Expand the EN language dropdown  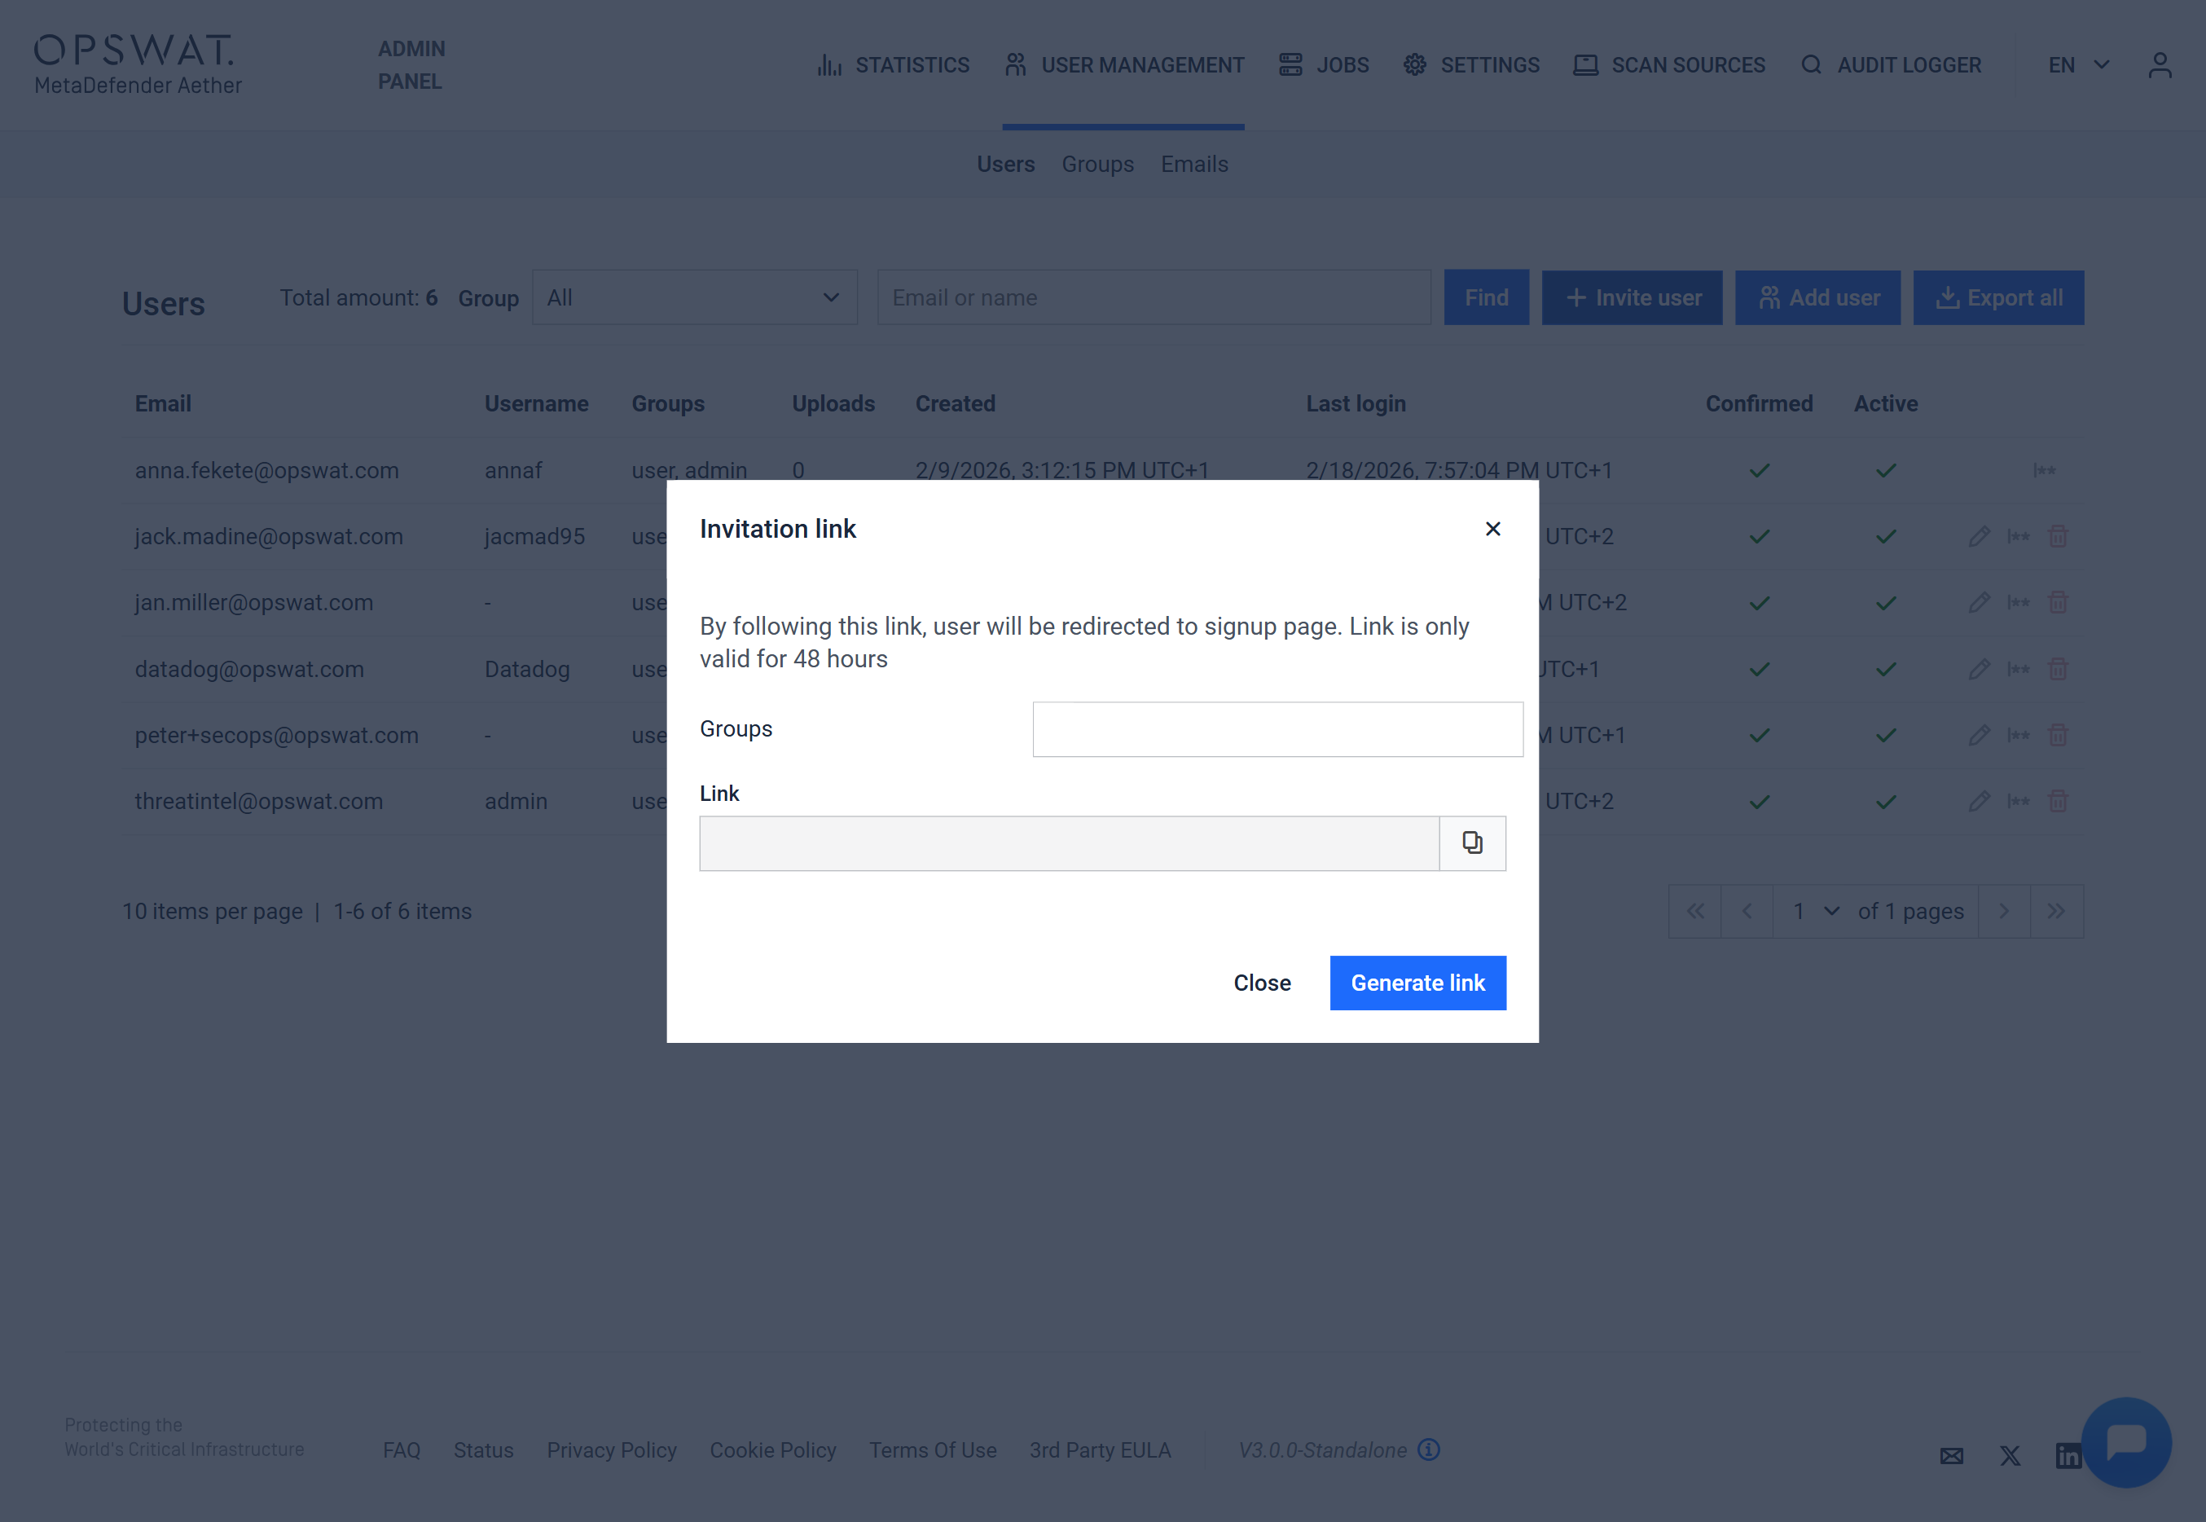[2078, 65]
